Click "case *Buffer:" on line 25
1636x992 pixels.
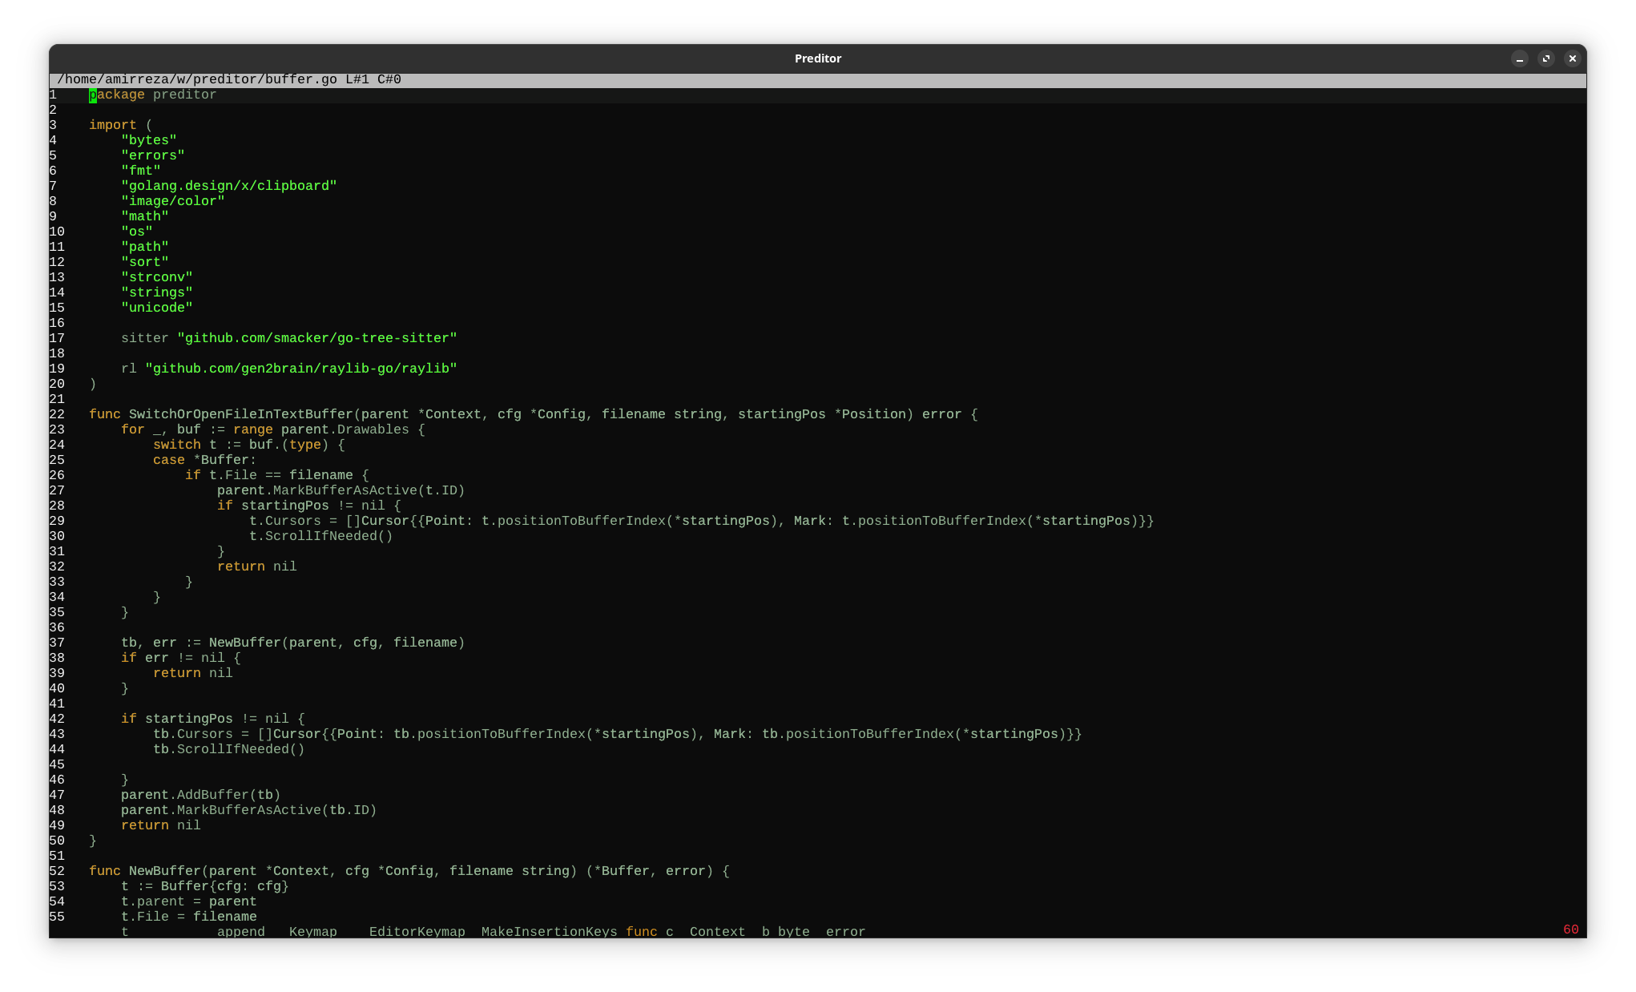[x=204, y=460]
